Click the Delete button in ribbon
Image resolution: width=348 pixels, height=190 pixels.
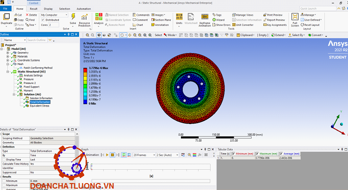click(31, 15)
